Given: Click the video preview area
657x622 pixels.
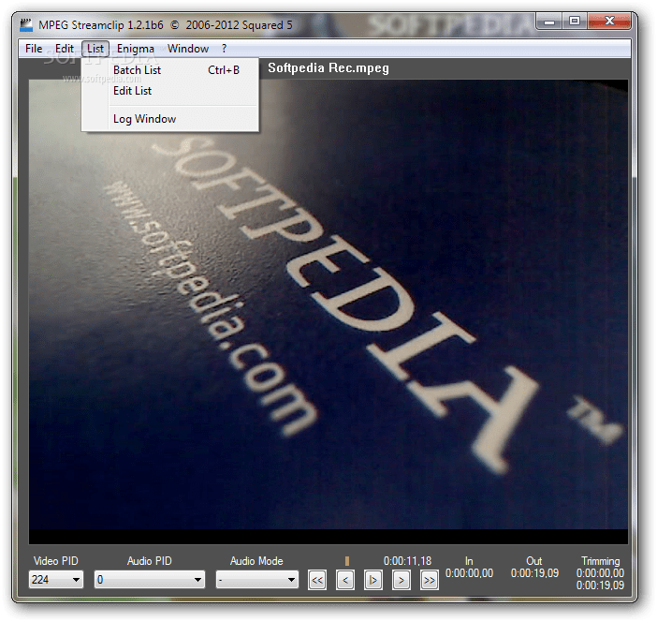Looking at the screenshot, I should [x=328, y=304].
